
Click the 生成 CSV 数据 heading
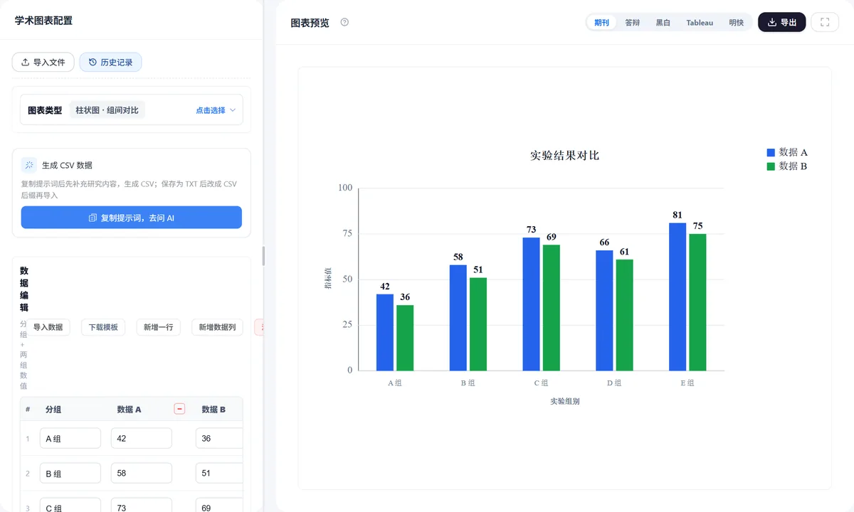67,165
